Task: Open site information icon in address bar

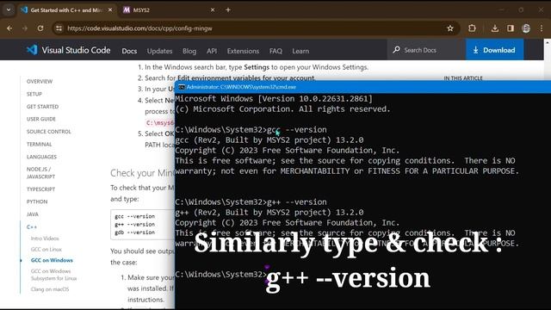Action: point(59,28)
